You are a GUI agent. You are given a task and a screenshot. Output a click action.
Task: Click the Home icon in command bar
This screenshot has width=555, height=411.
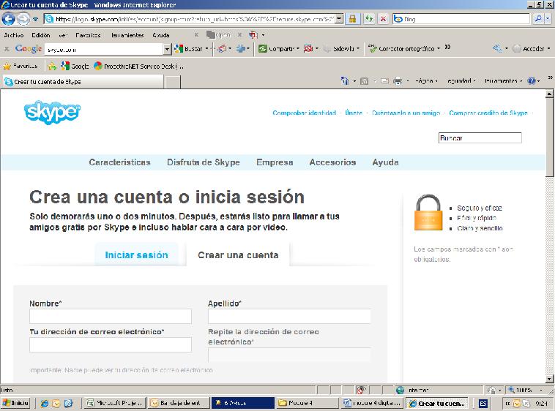[345, 81]
